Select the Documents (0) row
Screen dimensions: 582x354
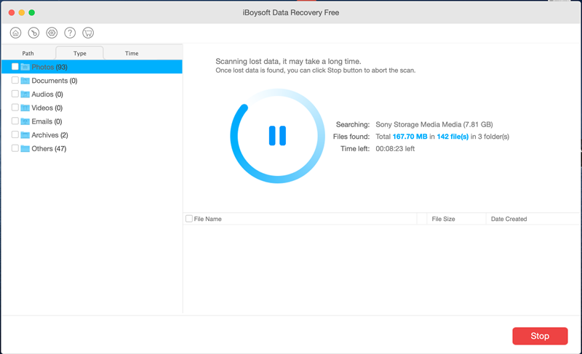pos(92,81)
